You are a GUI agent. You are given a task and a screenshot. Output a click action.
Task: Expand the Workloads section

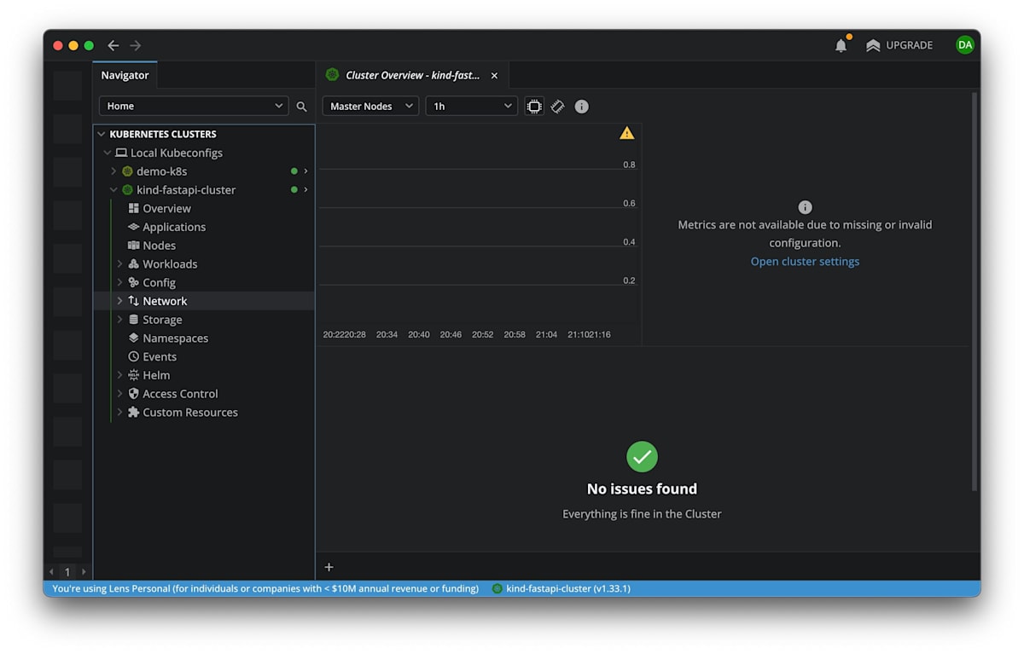click(119, 264)
